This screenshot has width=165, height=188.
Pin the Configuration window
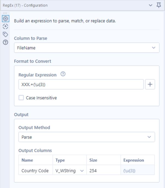pyautogui.click(x=159, y=5)
